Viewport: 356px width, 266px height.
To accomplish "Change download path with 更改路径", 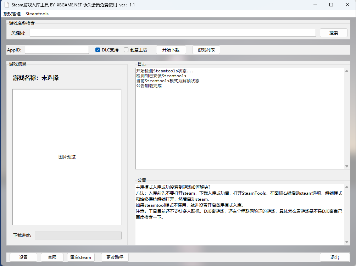I will point(115,257).
